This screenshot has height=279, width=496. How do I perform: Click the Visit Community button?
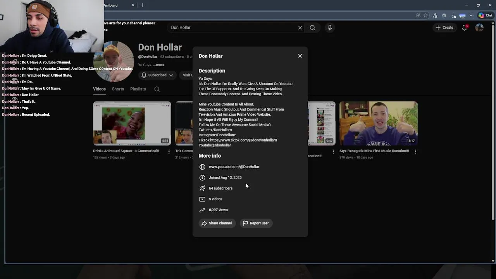186,75
